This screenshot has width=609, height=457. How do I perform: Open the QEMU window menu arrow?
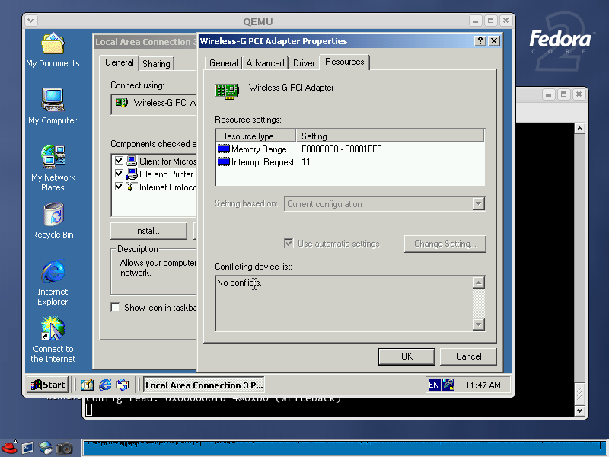click(31, 21)
